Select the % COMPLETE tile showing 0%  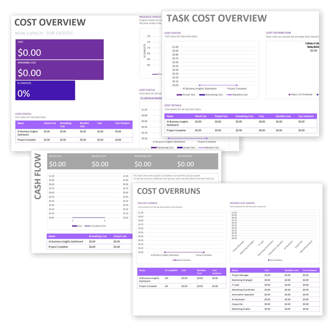[x=45, y=90]
